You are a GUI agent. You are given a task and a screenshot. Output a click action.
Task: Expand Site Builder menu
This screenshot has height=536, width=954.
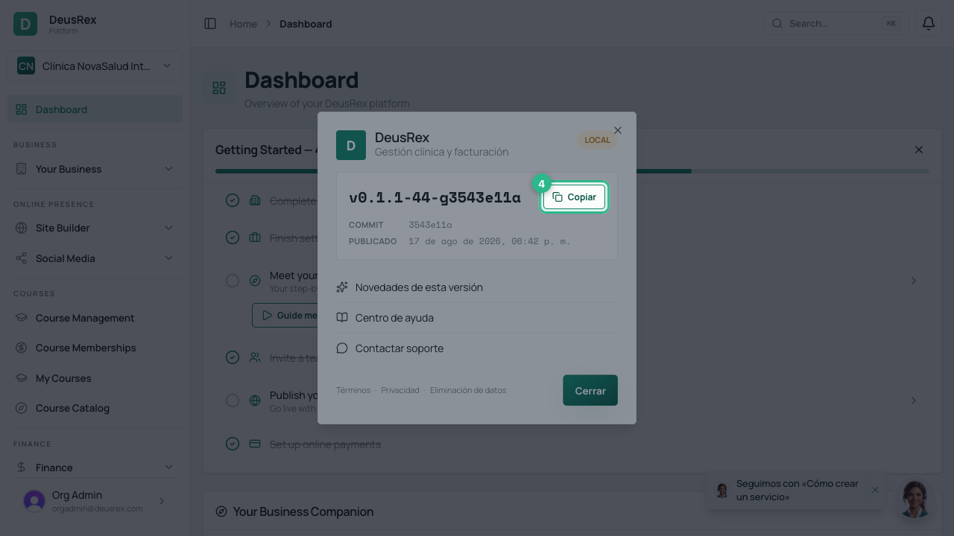point(95,228)
